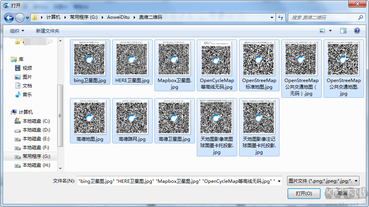Select the bing卫星图.jpg thumbnail

(90, 61)
